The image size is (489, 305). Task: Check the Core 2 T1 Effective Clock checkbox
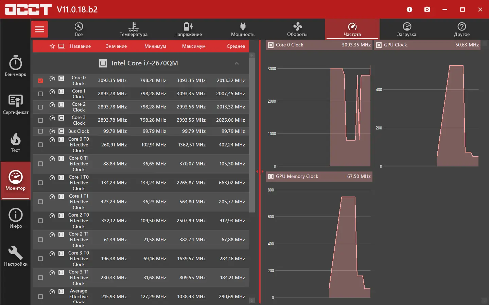[40, 240]
